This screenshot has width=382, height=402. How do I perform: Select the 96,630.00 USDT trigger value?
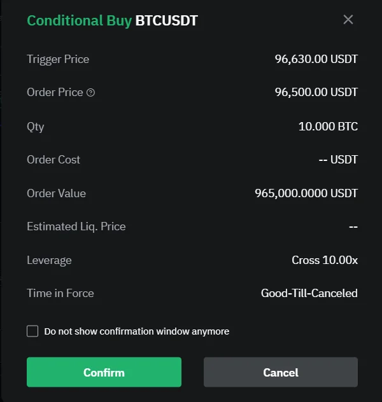click(x=316, y=59)
